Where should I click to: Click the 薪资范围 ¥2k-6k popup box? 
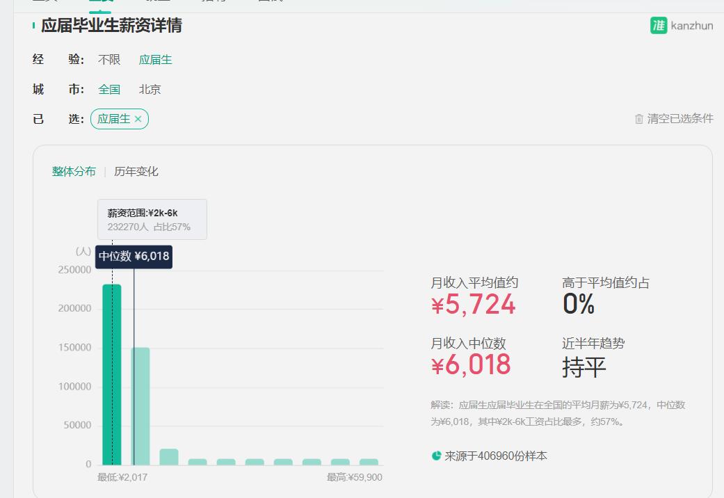153,218
